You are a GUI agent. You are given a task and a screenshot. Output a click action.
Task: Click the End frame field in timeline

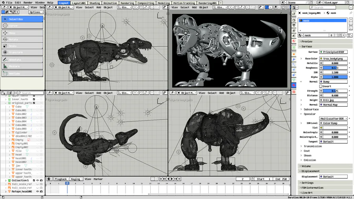click(x=280, y=179)
